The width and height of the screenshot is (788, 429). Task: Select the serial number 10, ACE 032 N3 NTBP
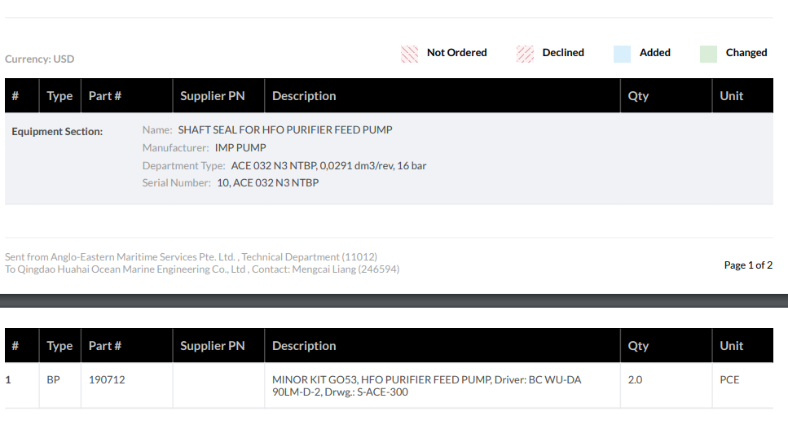click(x=268, y=182)
